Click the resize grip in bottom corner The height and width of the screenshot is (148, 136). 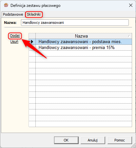tap(133, 145)
